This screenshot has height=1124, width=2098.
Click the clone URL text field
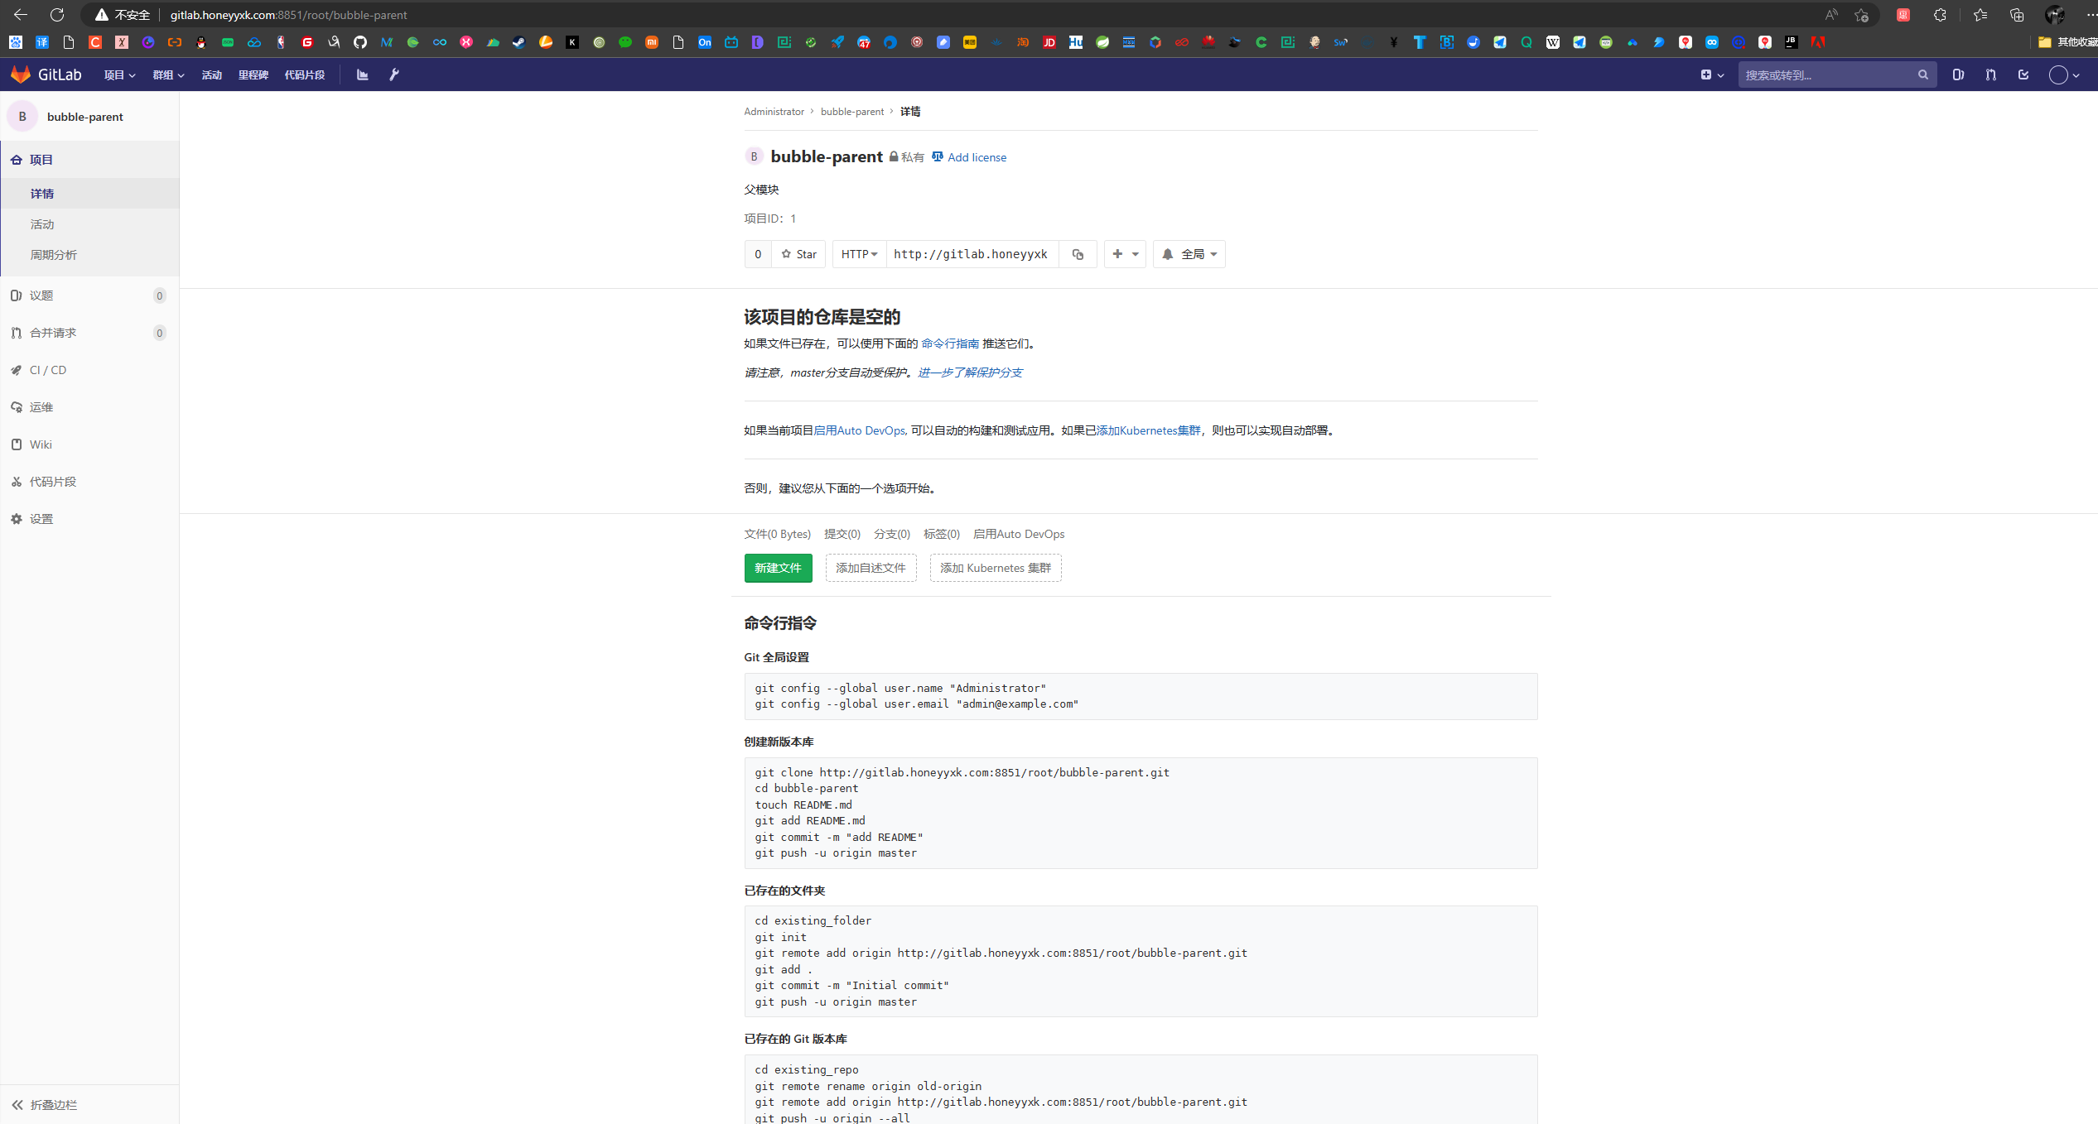pyautogui.click(x=972, y=254)
